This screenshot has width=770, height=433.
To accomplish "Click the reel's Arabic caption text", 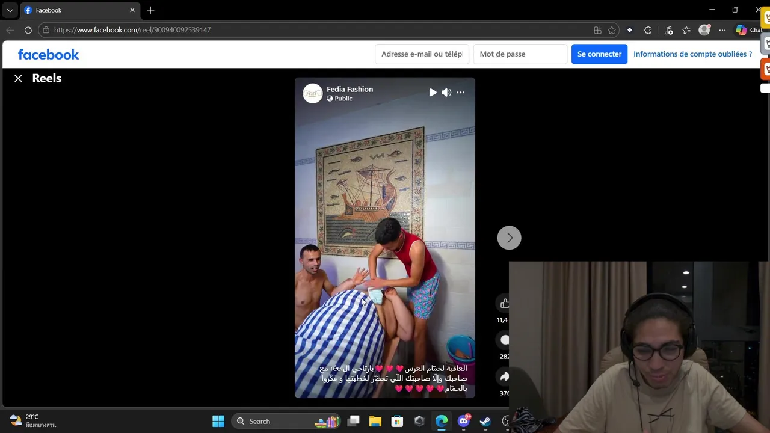I will [x=393, y=378].
